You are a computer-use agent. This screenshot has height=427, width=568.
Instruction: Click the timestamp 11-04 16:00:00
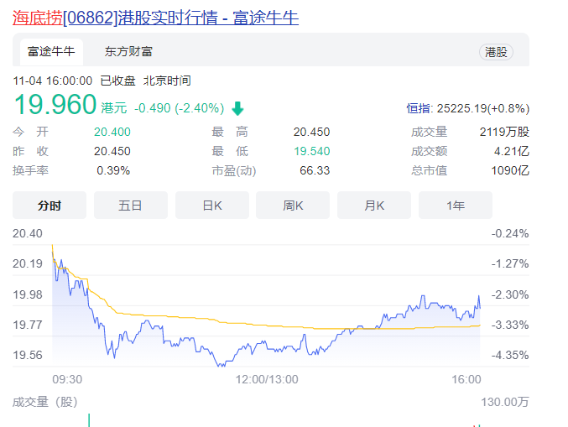[x=53, y=81]
